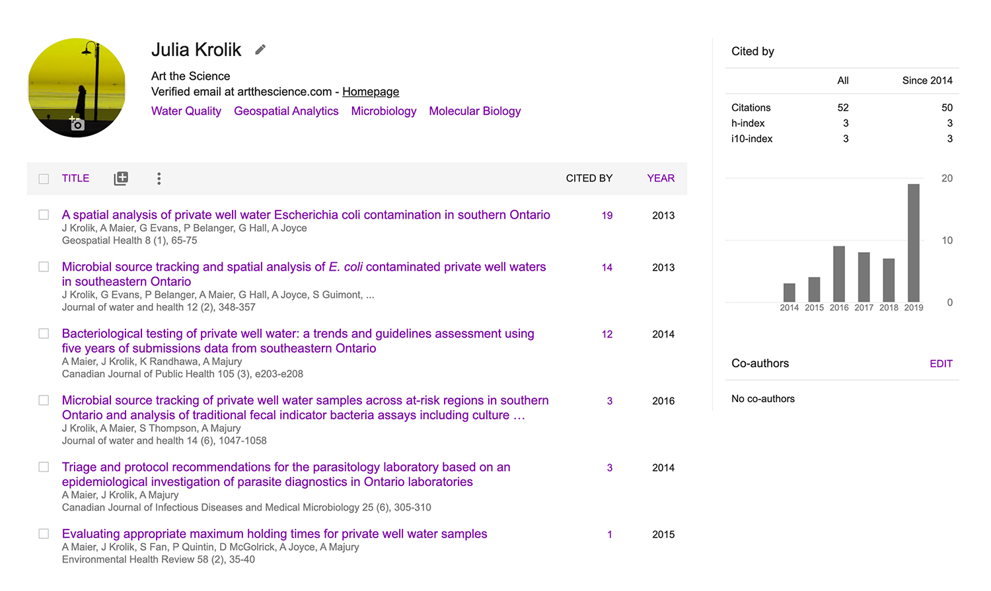Check the box for 'Evaluating appropriate maximum holding times' article
The height and width of the screenshot is (591, 991).
click(44, 534)
